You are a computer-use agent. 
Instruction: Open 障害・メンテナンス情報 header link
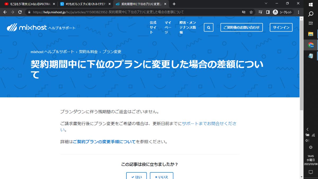188,27
